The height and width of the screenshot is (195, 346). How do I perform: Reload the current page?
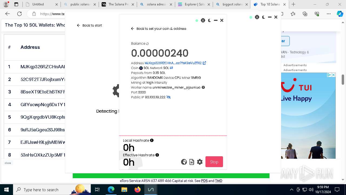[x=19, y=14]
